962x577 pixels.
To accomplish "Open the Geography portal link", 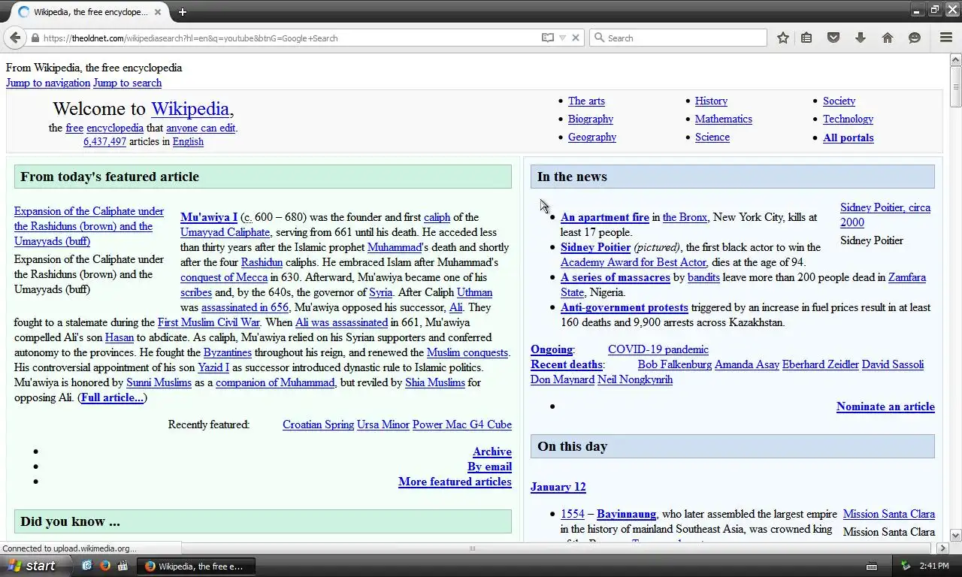I will 592,137.
